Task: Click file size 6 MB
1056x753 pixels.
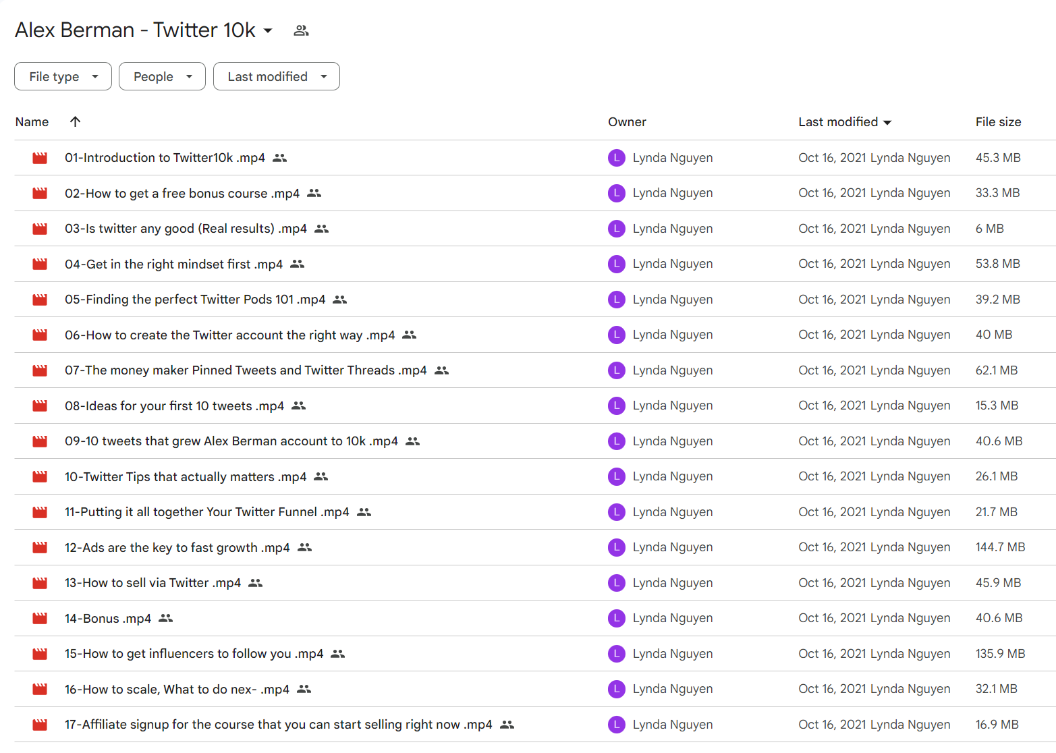Action: pos(989,229)
